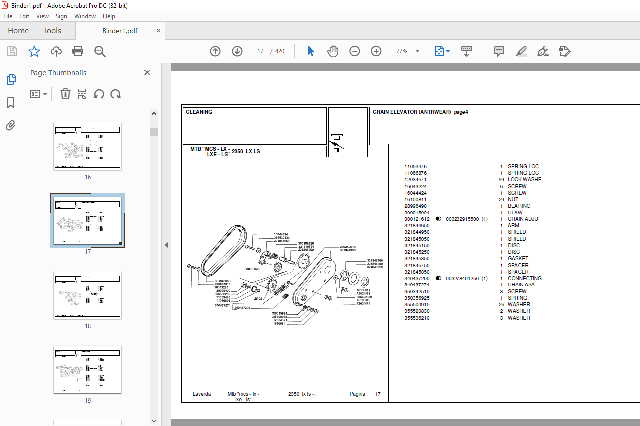This screenshot has height=426, width=640.
Task: Switch to the Home tab
Action: pyautogui.click(x=18, y=31)
